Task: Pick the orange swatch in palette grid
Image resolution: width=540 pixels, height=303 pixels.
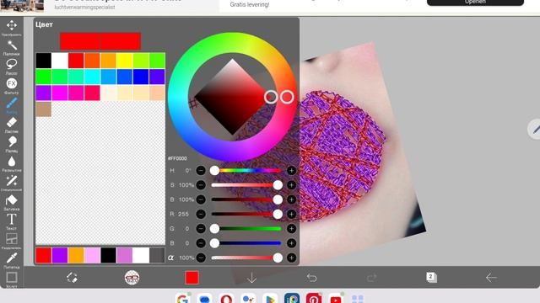Action: click(109, 61)
